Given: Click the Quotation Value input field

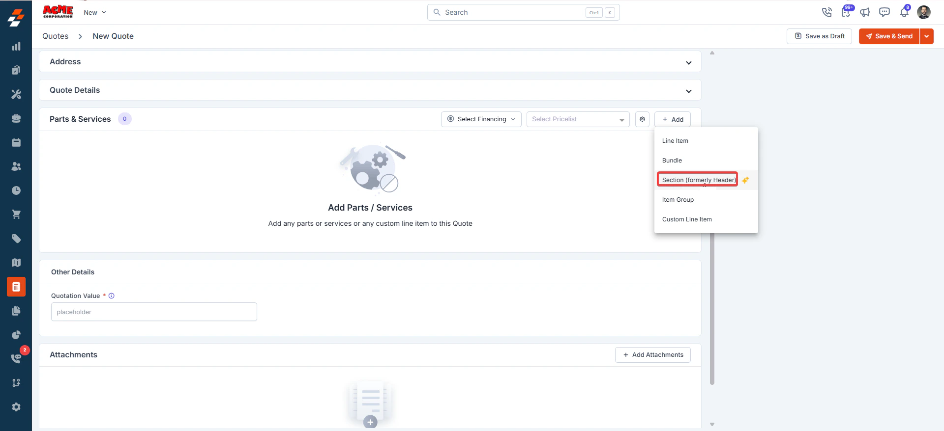Looking at the screenshot, I should click(x=154, y=312).
